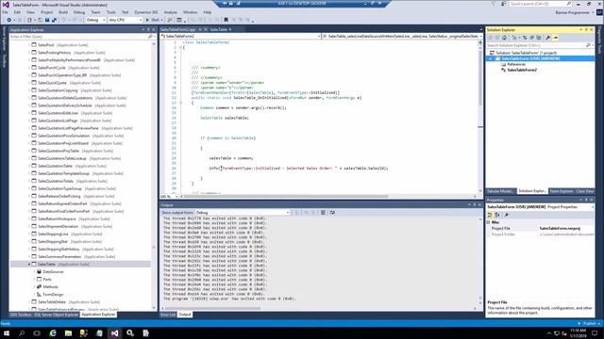Switch to the Error List tab
Viewport: 604px width, 339px height.
168,315
